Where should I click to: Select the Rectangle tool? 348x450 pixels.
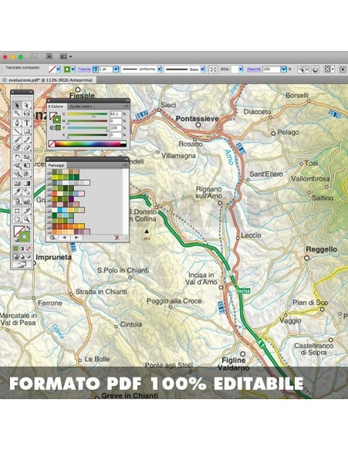(27, 132)
